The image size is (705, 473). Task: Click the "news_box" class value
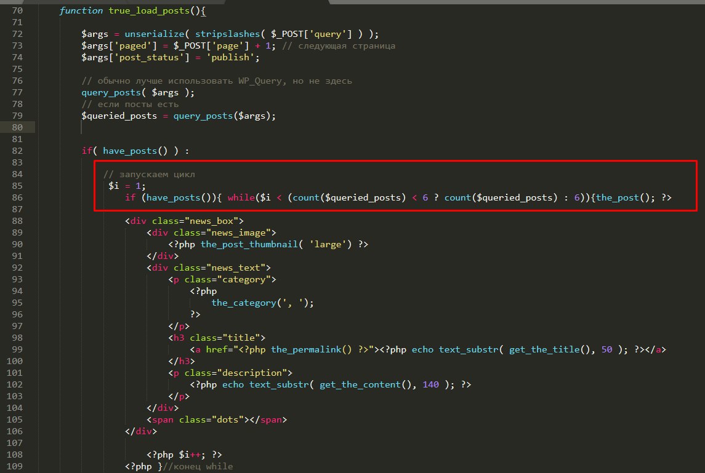point(211,221)
